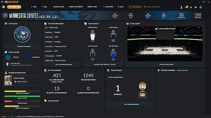
Task: Open the mail inbox icon
Action: tap(186, 7)
